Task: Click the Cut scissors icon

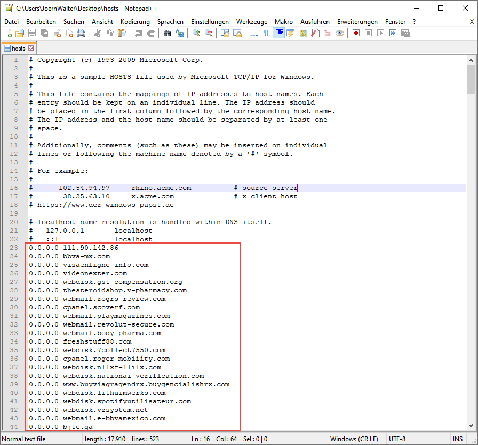Action: (x=98, y=33)
